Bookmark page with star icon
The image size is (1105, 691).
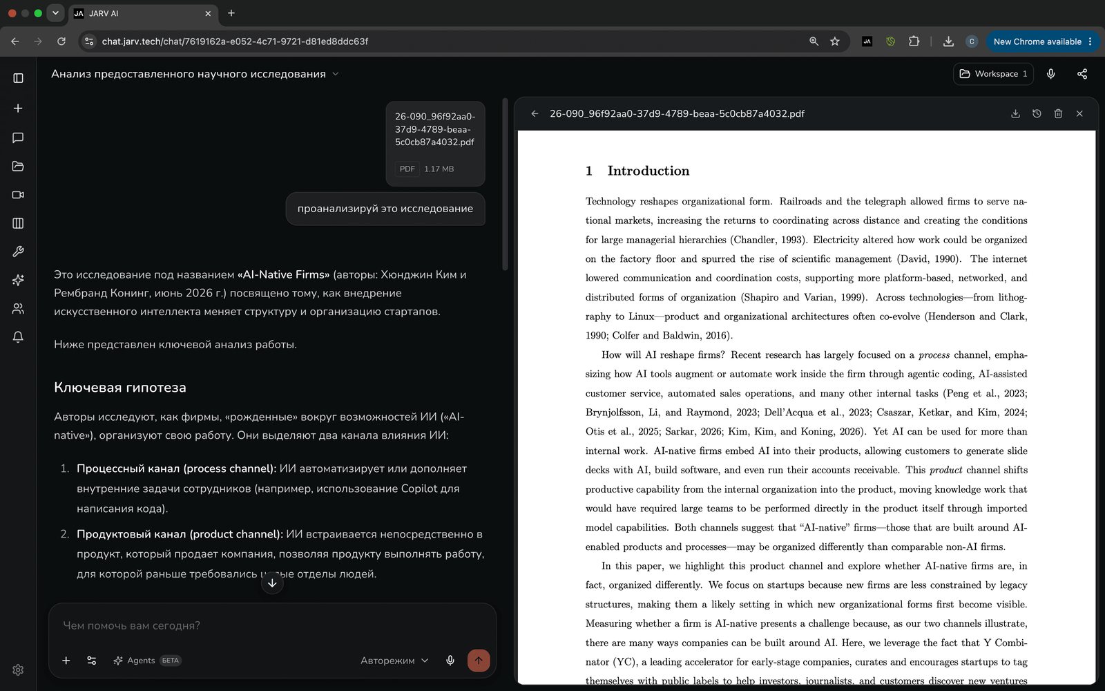pyautogui.click(x=835, y=41)
